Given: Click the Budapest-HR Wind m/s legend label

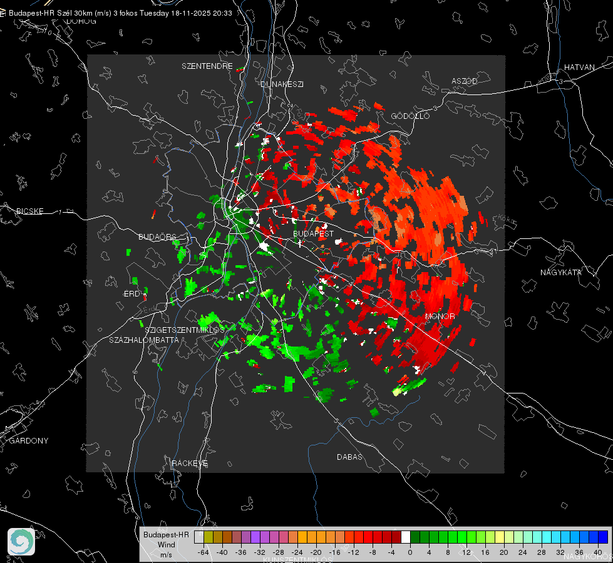Looking at the screenshot, I should pos(166,545).
